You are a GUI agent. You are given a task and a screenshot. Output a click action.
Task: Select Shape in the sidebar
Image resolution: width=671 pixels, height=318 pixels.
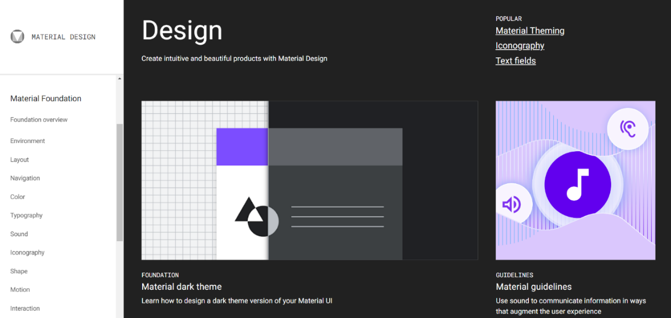click(x=19, y=271)
